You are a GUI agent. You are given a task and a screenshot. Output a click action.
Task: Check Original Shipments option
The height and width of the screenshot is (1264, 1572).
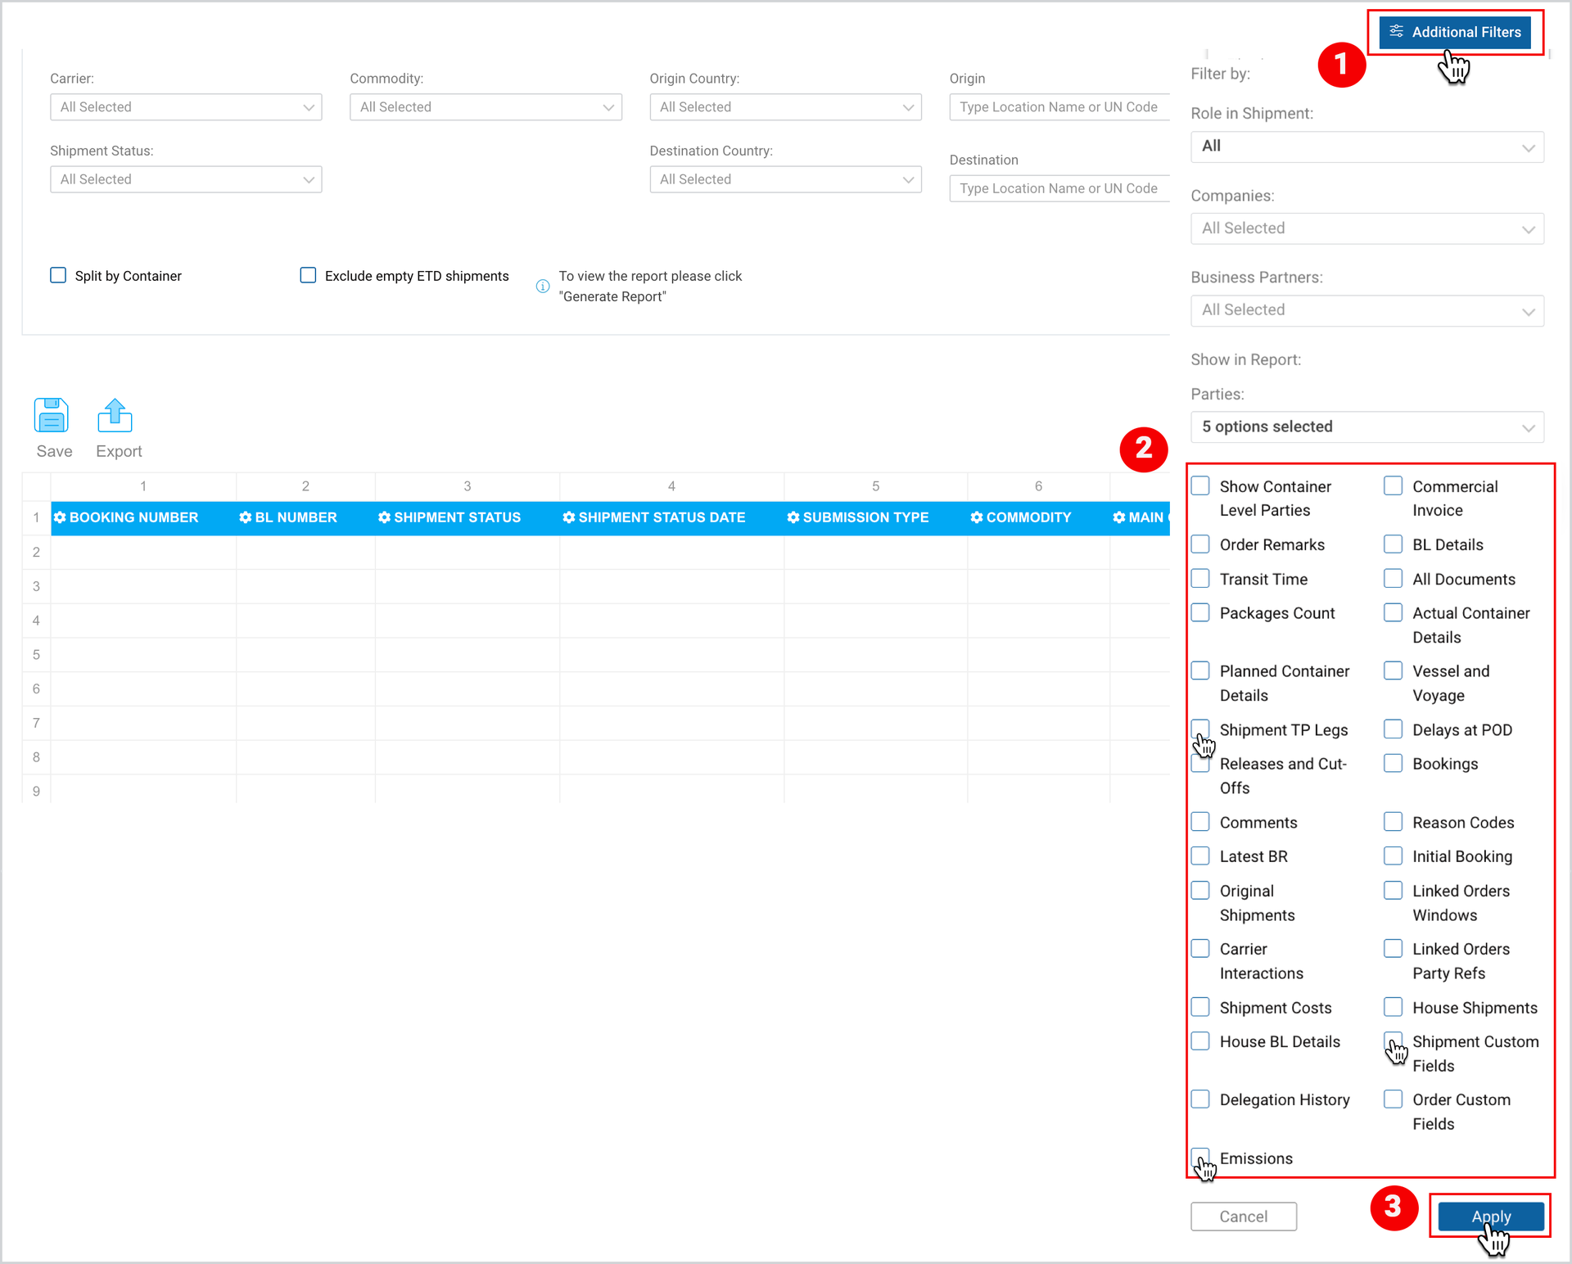pyautogui.click(x=1200, y=890)
